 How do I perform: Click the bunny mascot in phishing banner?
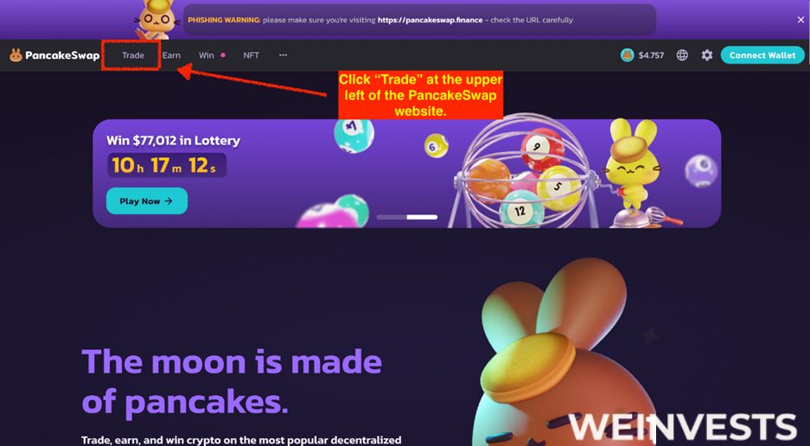point(157,20)
